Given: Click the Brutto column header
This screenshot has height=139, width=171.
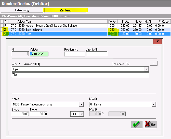Looking at the screenshot, I should [x=124, y=22].
